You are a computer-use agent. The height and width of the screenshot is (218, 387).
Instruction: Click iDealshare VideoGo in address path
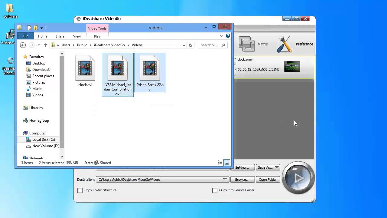point(109,45)
